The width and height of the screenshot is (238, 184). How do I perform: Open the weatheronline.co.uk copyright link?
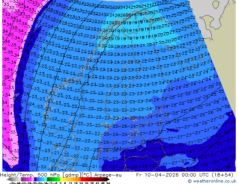point(212,181)
